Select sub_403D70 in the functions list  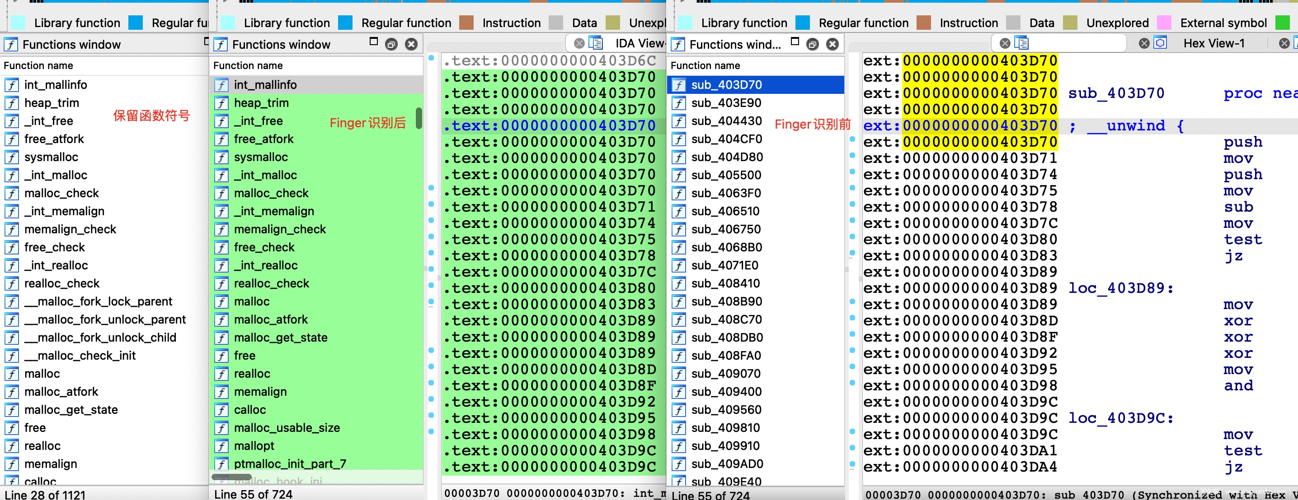726,84
